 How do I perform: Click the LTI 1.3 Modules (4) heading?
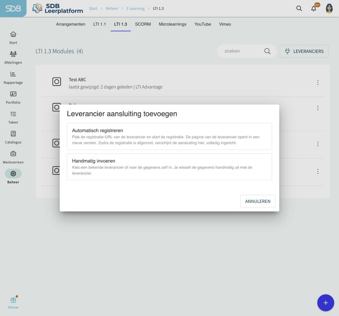coord(59,51)
